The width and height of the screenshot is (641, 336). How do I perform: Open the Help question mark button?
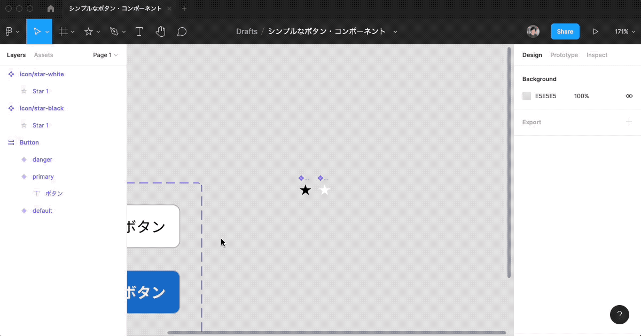click(619, 315)
